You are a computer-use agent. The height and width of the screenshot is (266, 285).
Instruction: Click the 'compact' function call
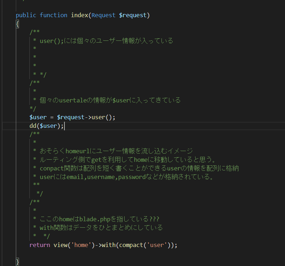pos(131,245)
